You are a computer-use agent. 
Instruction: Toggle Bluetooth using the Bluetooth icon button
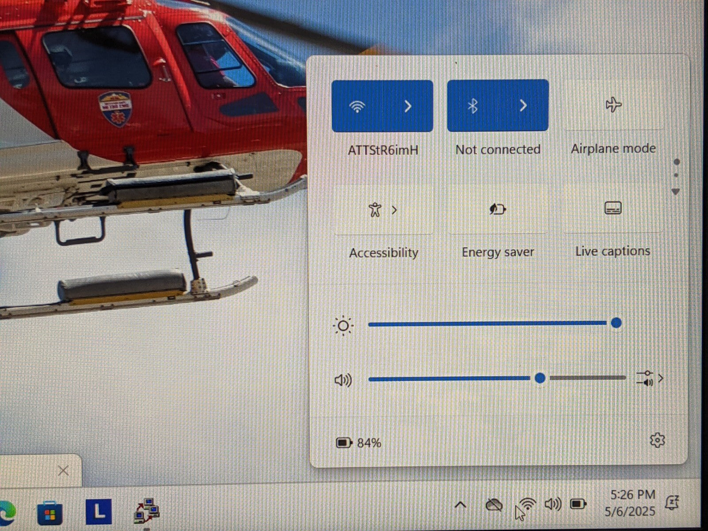click(473, 106)
